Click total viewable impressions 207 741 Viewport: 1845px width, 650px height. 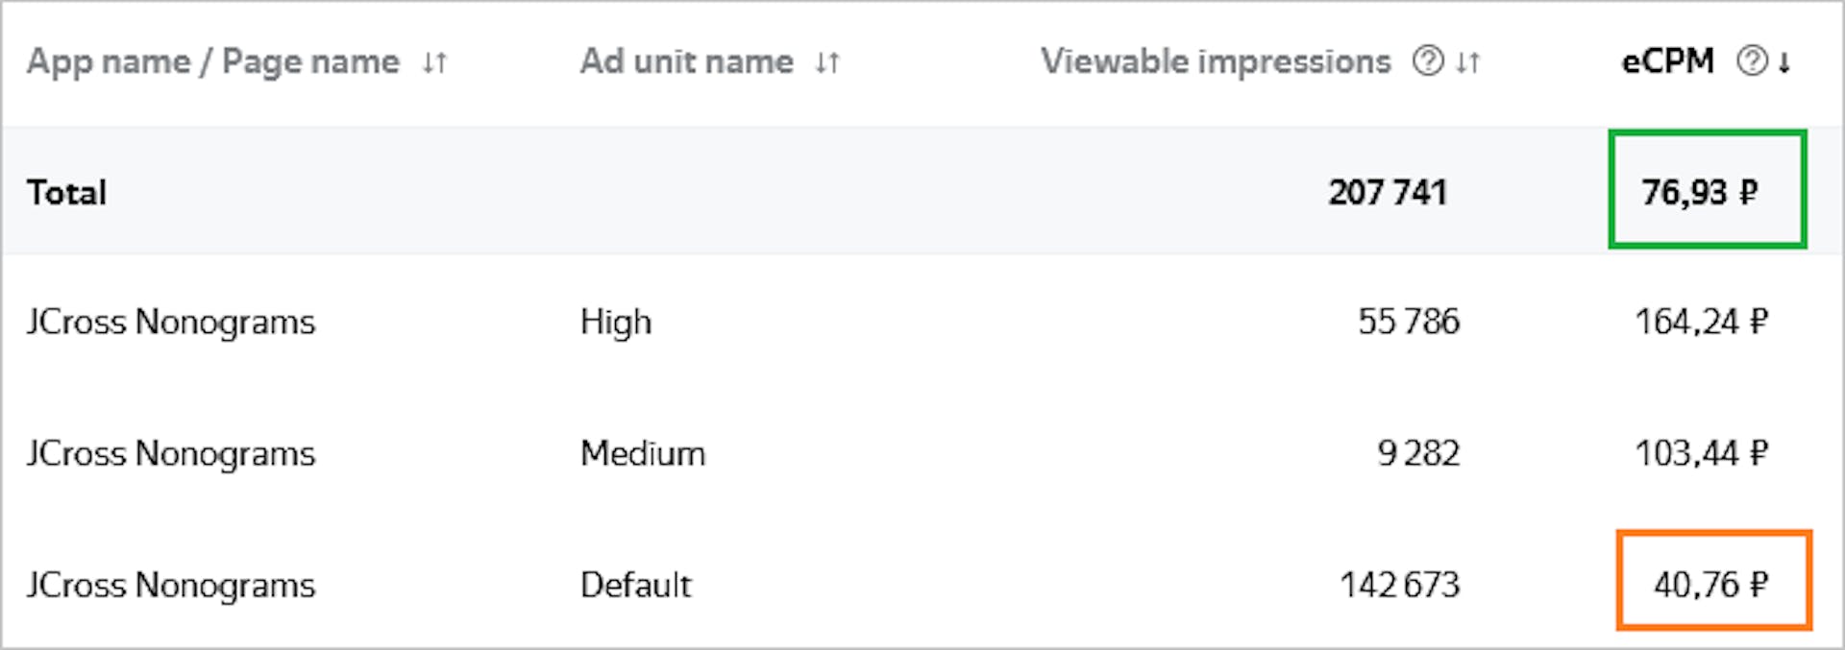coord(1388,192)
